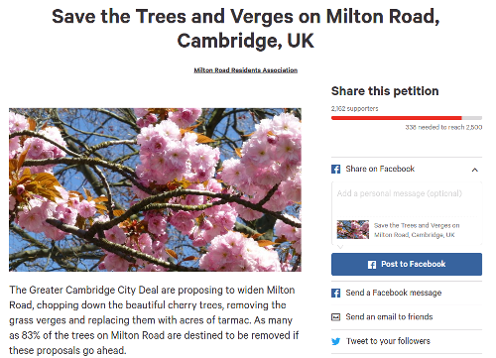Screen dimensions: 496x358
Task: Post the petition to Facebook
Action: [x=407, y=264]
